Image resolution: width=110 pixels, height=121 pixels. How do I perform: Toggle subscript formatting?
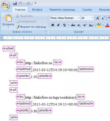click(79, 25)
